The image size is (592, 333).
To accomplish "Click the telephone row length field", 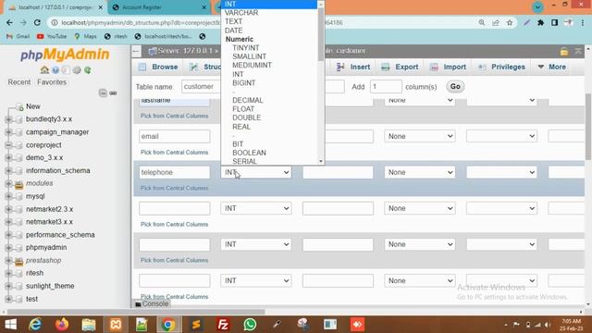I will pyautogui.click(x=338, y=172).
